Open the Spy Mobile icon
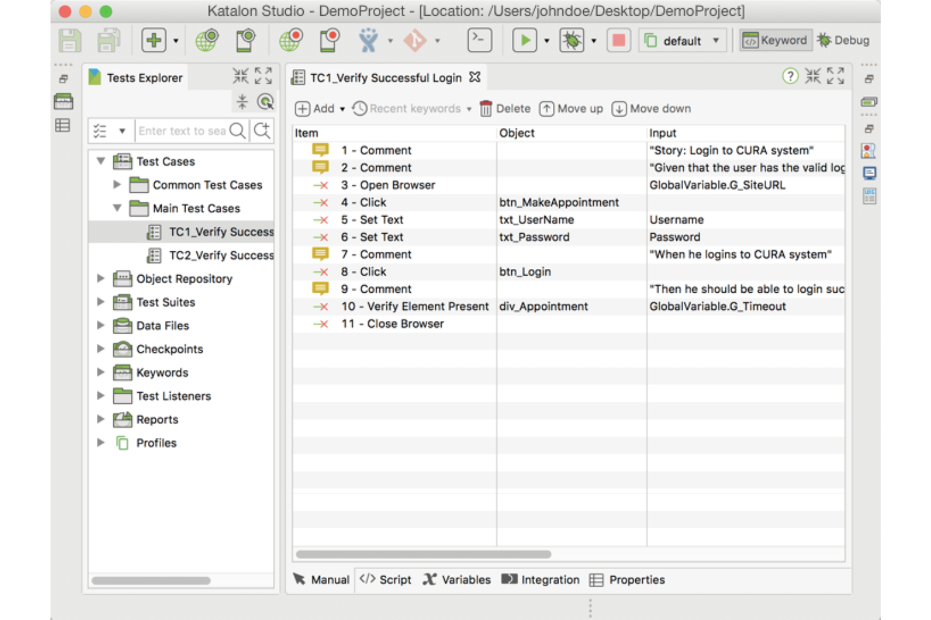 (x=246, y=40)
